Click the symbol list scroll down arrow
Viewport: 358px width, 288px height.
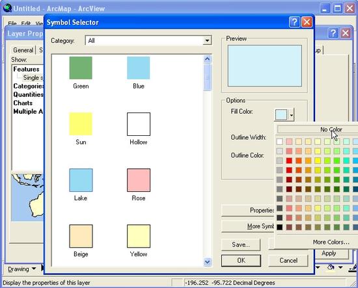tap(207, 262)
